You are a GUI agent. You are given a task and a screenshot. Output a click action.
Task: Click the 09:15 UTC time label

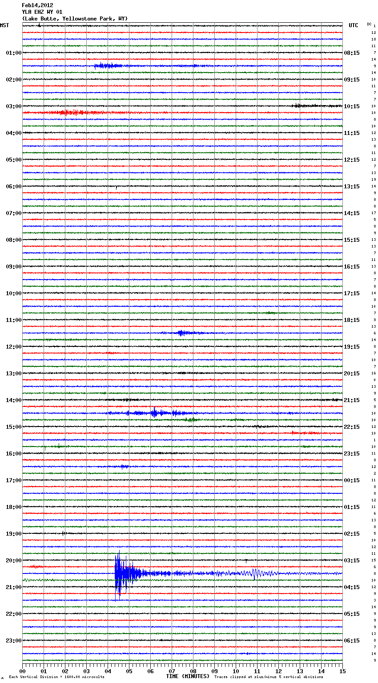pyautogui.click(x=352, y=80)
